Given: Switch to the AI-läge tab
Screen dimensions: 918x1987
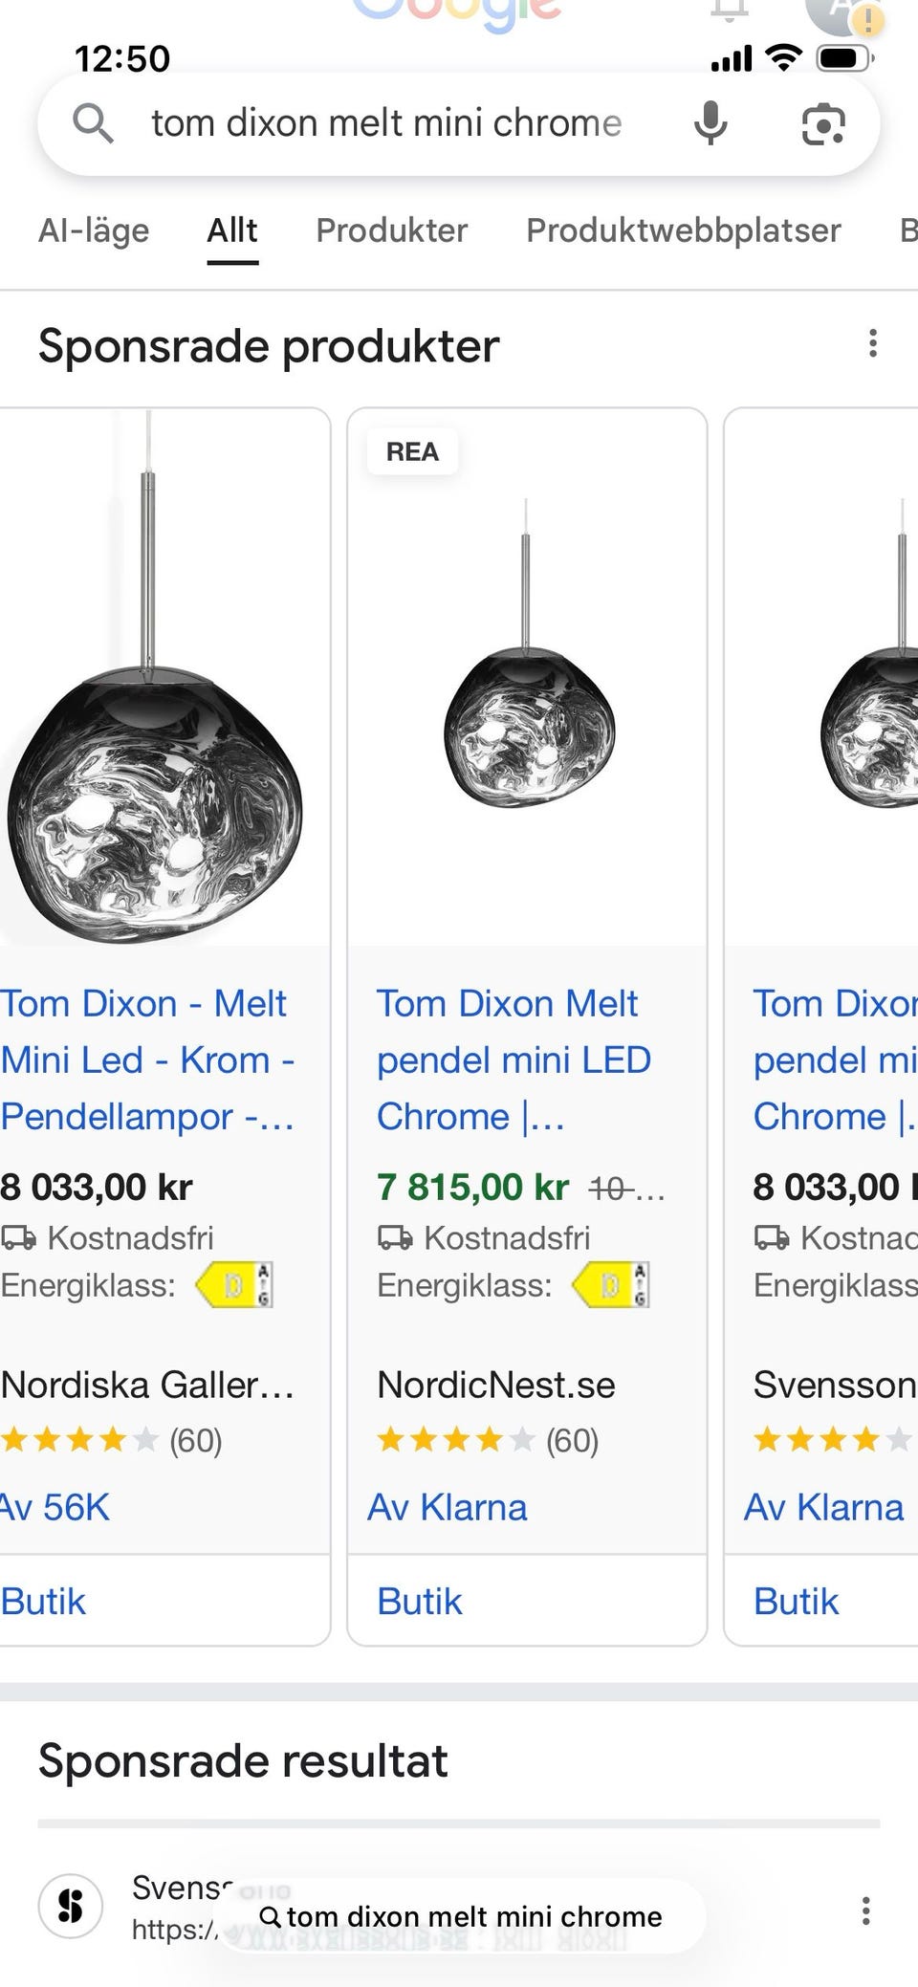Looking at the screenshot, I should (94, 230).
